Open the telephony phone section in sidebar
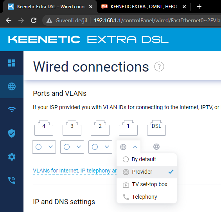The width and height of the screenshot is (221, 212). tap(12, 180)
